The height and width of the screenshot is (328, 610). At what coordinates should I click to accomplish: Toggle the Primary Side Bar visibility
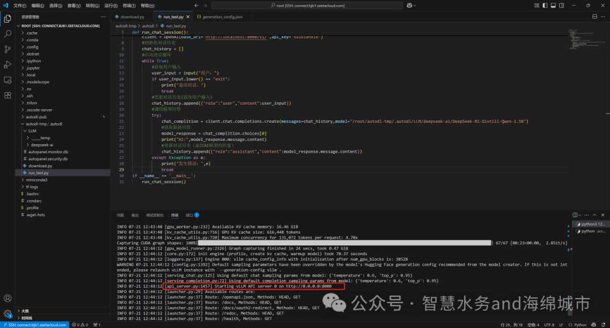click(x=545, y=6)
